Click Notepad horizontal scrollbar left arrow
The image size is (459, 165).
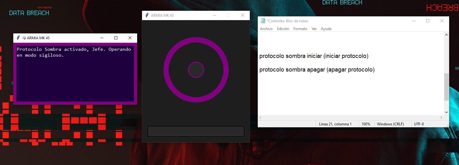(260, 118)
